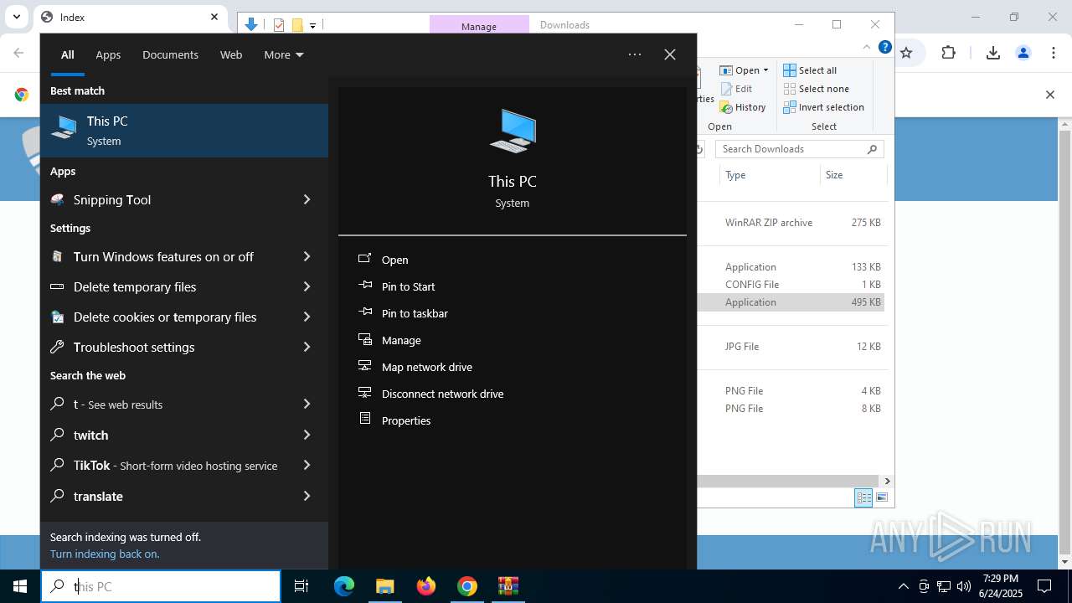Click the Snipping Tool app icon

point(57,199)
